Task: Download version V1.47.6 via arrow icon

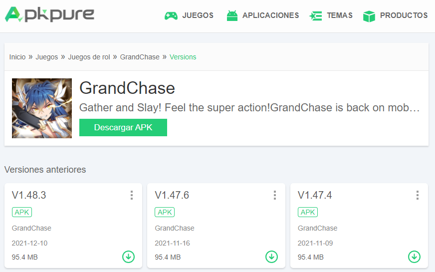Action: [271, 257]
